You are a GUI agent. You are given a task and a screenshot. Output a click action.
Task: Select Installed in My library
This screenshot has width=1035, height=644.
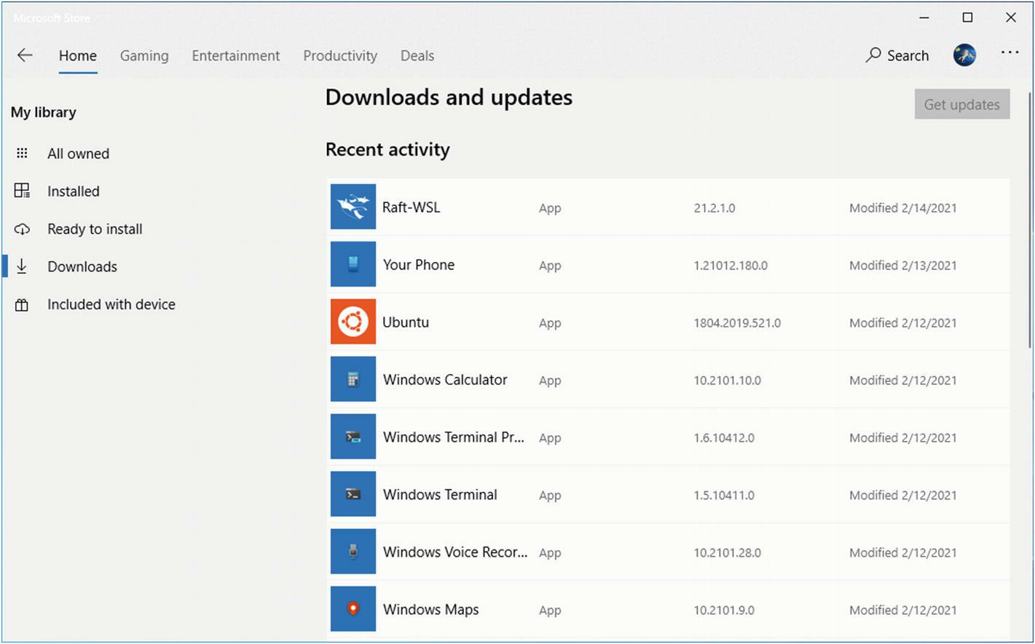click(74, 191)
